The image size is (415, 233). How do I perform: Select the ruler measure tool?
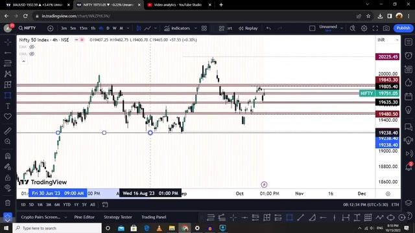pos(8,131)
